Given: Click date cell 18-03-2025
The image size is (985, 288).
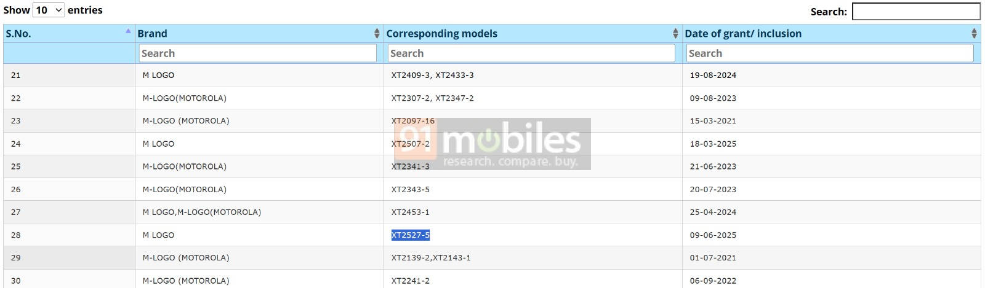Looking at the screenshot, I should pos(713,144).
